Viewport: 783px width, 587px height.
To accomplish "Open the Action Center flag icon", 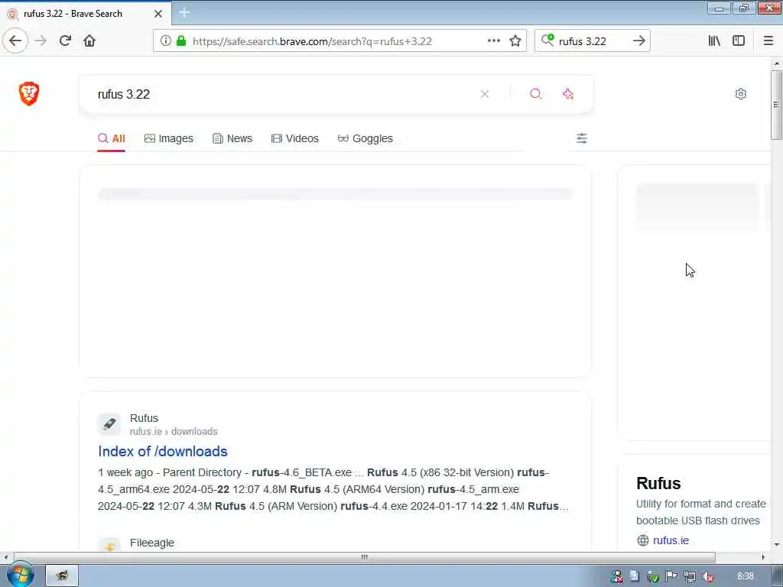I will point(671,576).
